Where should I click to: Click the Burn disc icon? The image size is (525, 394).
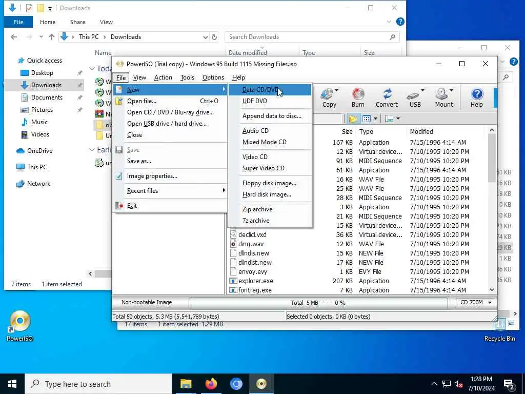pyautogui.click(x=358, y=98)
